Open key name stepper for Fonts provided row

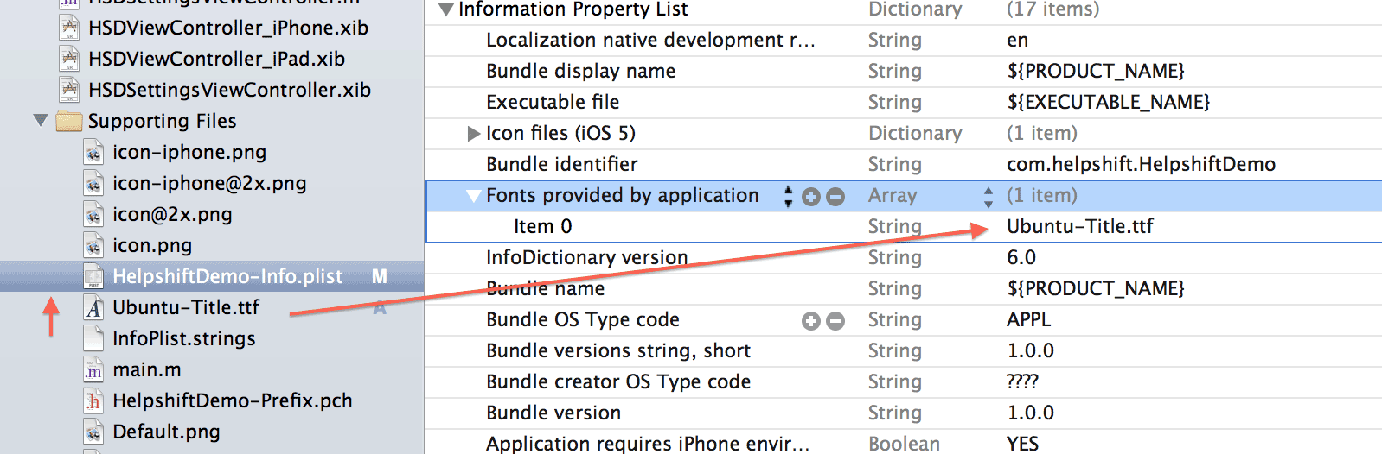click(788, 196)
